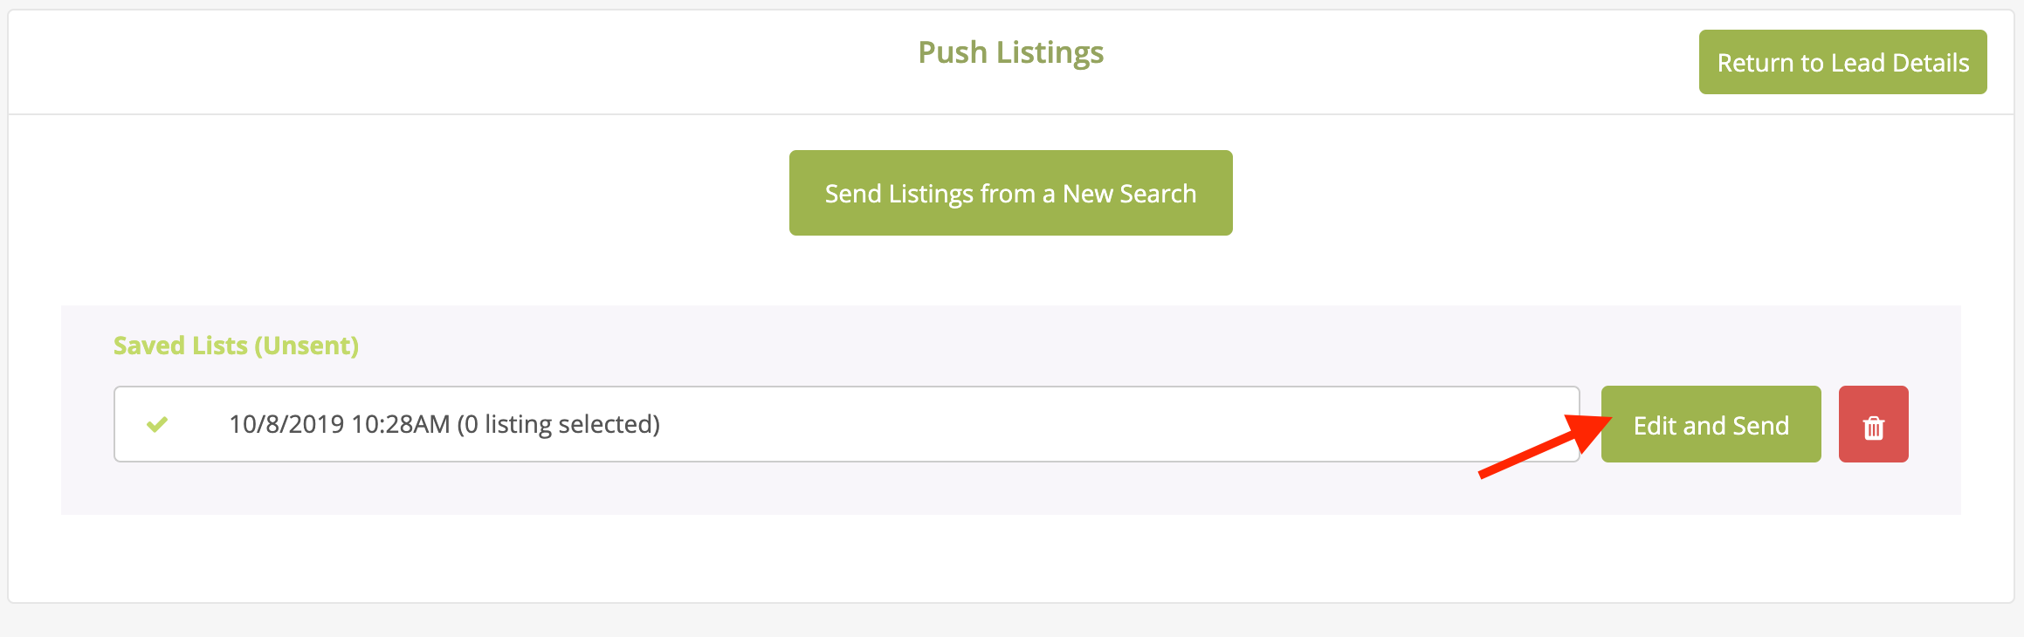Go back using the Lead Details button

(x=1842, y=63)
